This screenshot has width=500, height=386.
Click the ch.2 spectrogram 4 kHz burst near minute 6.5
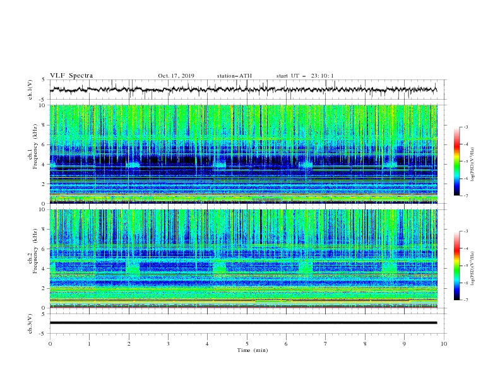pyautogui.click(x=306, y=267)
